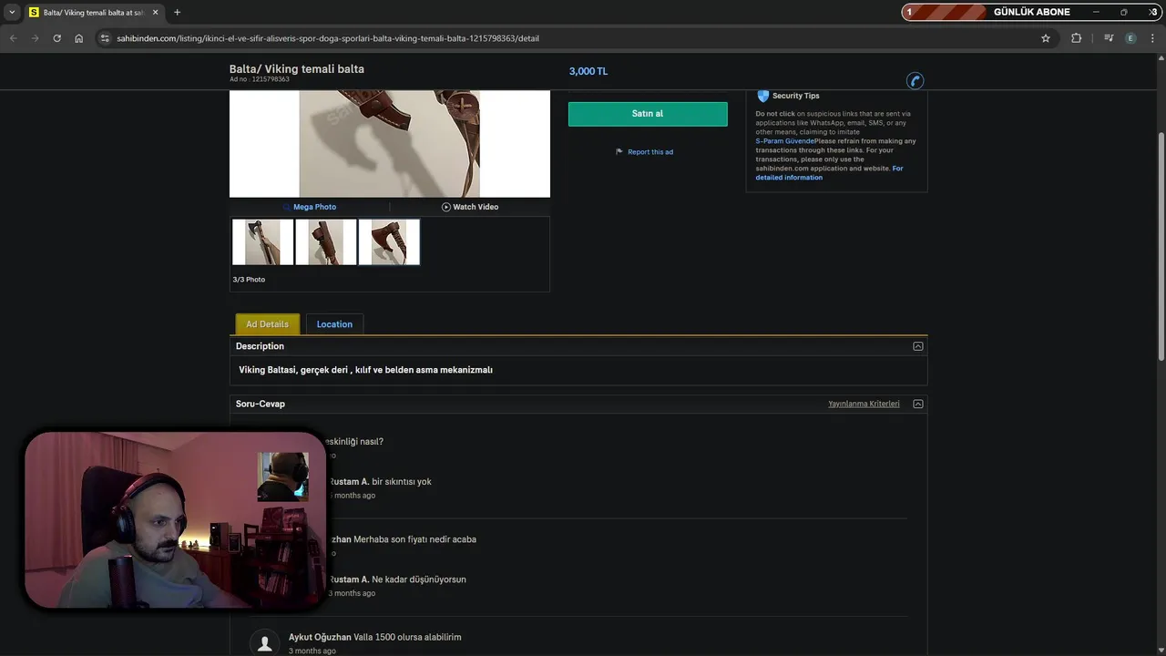Viewport: 1166px width, 656px height.
Task: Click the reply 'bir sıkıntısı yok'
Action: pos(402,481)
